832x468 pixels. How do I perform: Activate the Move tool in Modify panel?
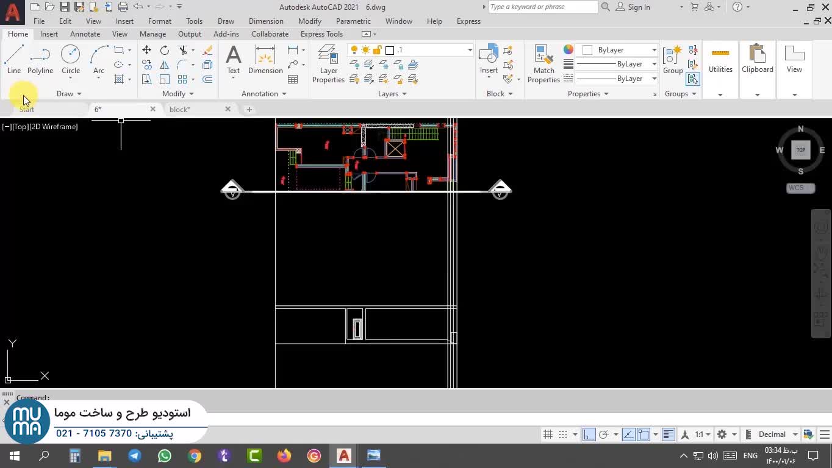146,50
